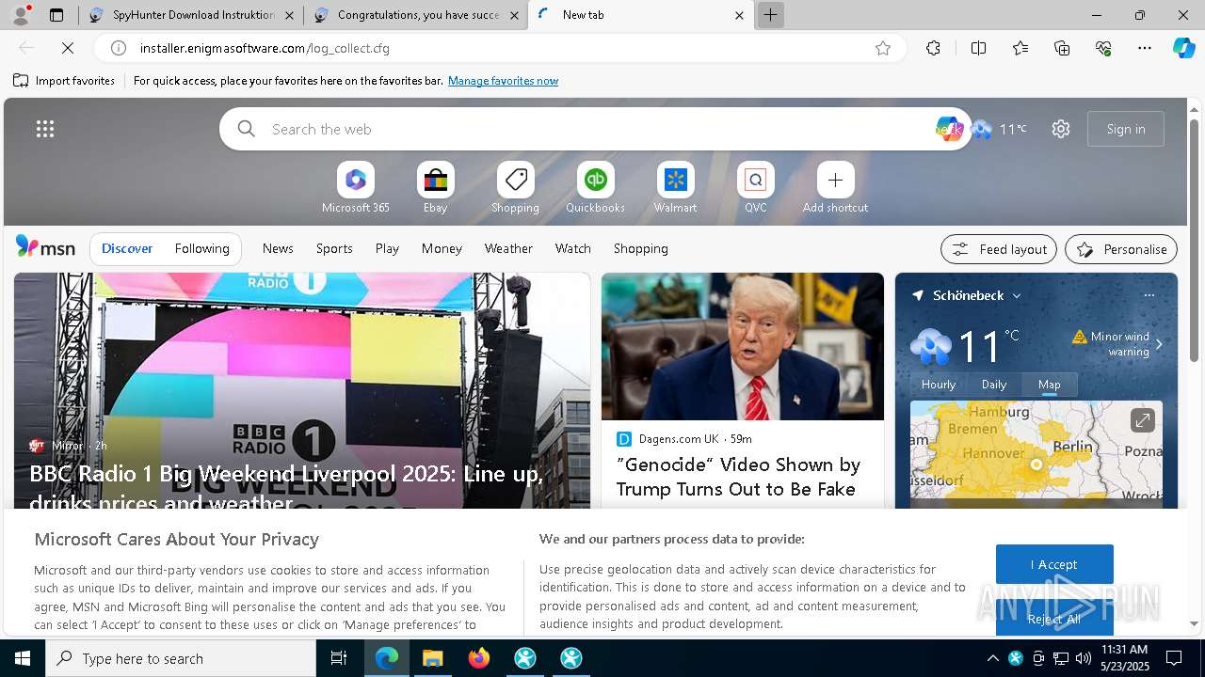Show hidden system tray icons
1205x677 pixels.
coord(992,658)
